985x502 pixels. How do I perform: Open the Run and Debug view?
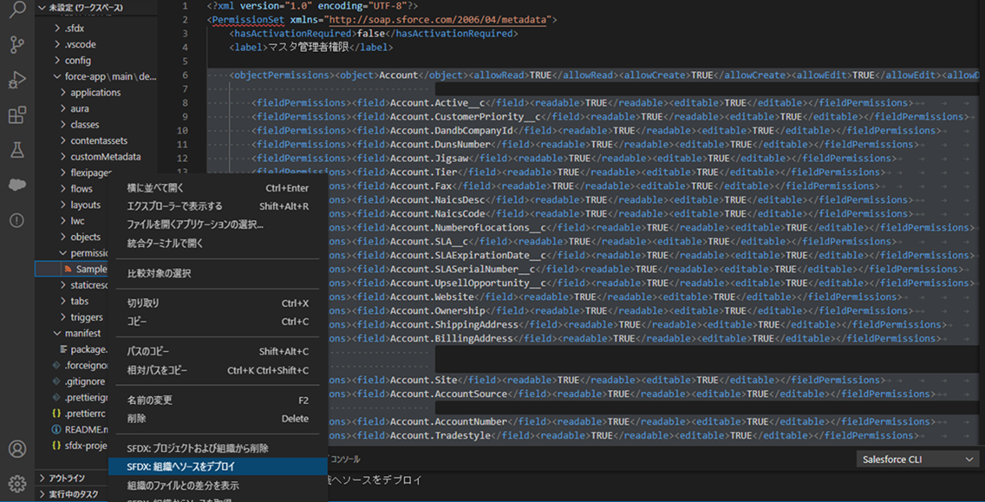tap(17, 80)
